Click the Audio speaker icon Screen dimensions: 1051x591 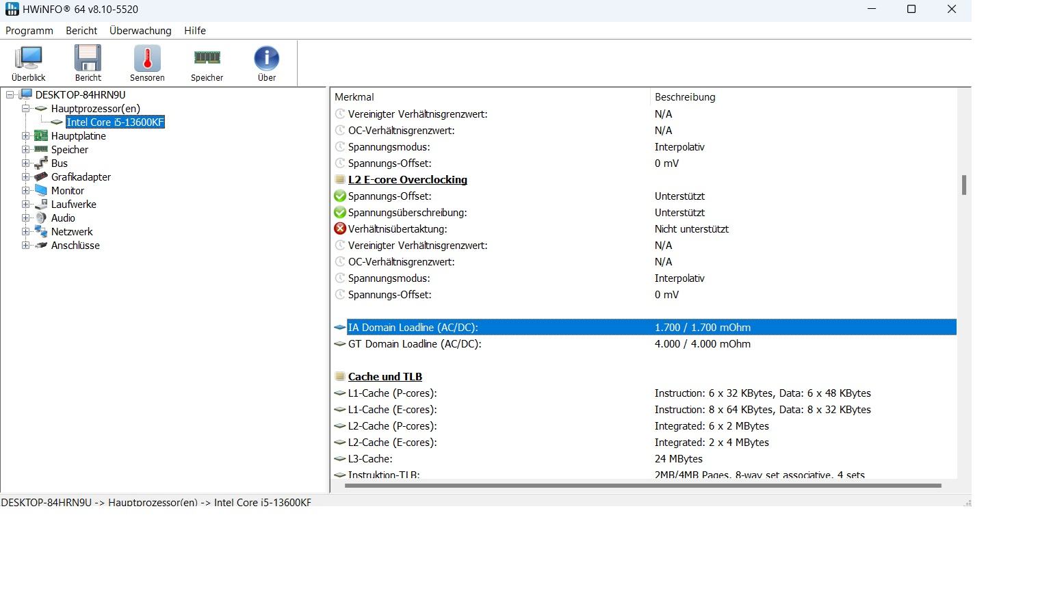coord(41,218)
